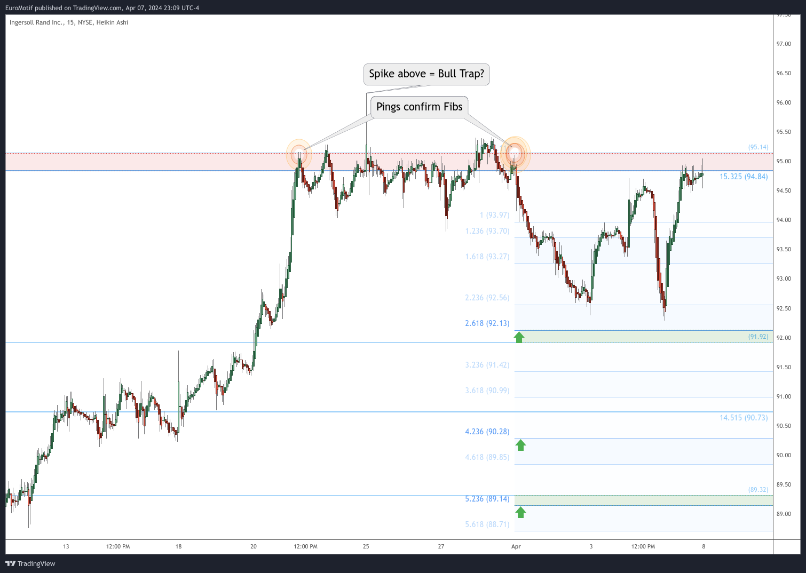Click 96.50 on the price axis

784,73
